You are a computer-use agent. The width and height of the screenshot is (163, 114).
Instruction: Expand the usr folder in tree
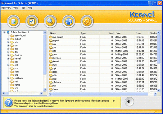(8, 45)
